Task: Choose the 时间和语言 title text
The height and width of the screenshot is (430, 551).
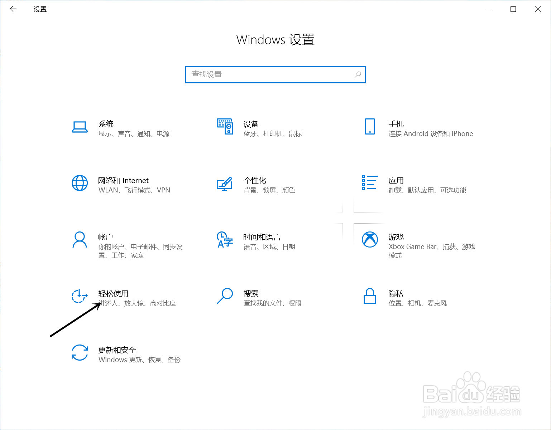Action: click(x=262, y=237)
